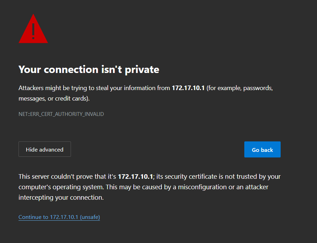The height and width of the screenshot is (243, 317).
Task: Click "intercepting your connection" text line
Action: pos(61,198)
